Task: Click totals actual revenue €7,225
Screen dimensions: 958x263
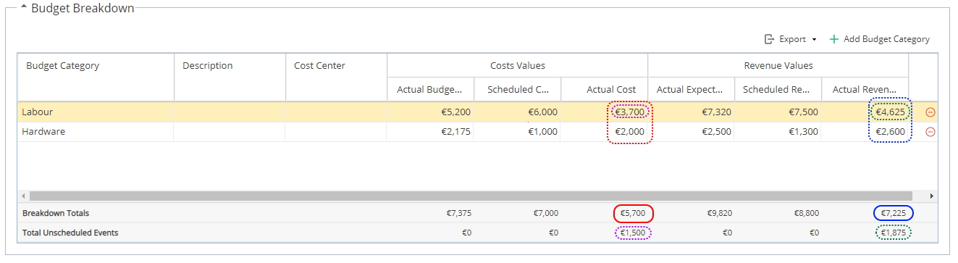Action: click(893, 214)
